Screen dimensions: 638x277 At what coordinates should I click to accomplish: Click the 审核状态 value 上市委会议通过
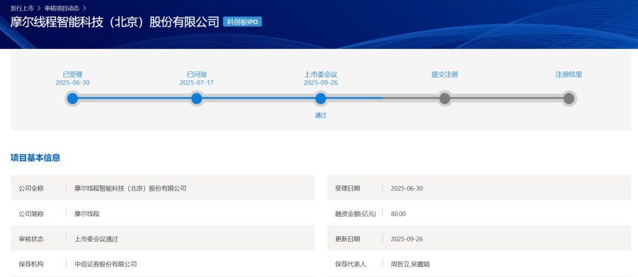coord(96,239)
